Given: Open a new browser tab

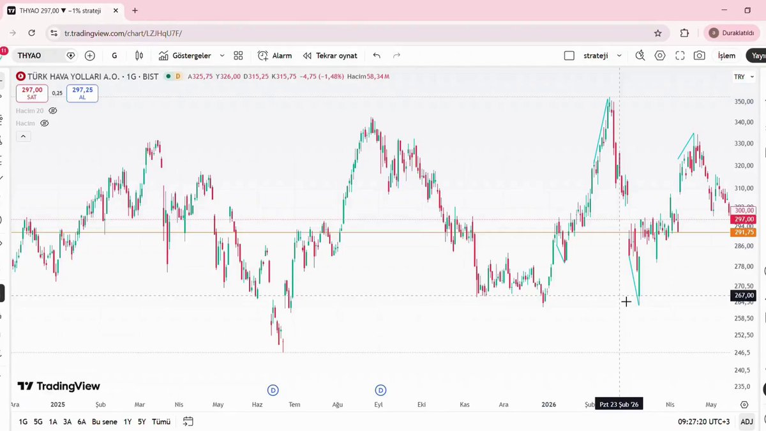Looking at the screenshot, I should [135, 10].
